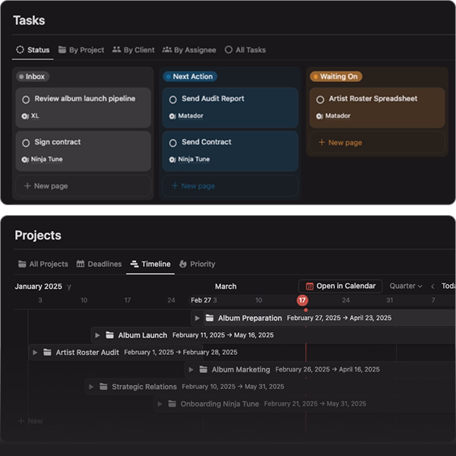The image size is (456, 456).
Task: Click folder icon of Onboarding Ninja Tune
Action: (173, 404)
